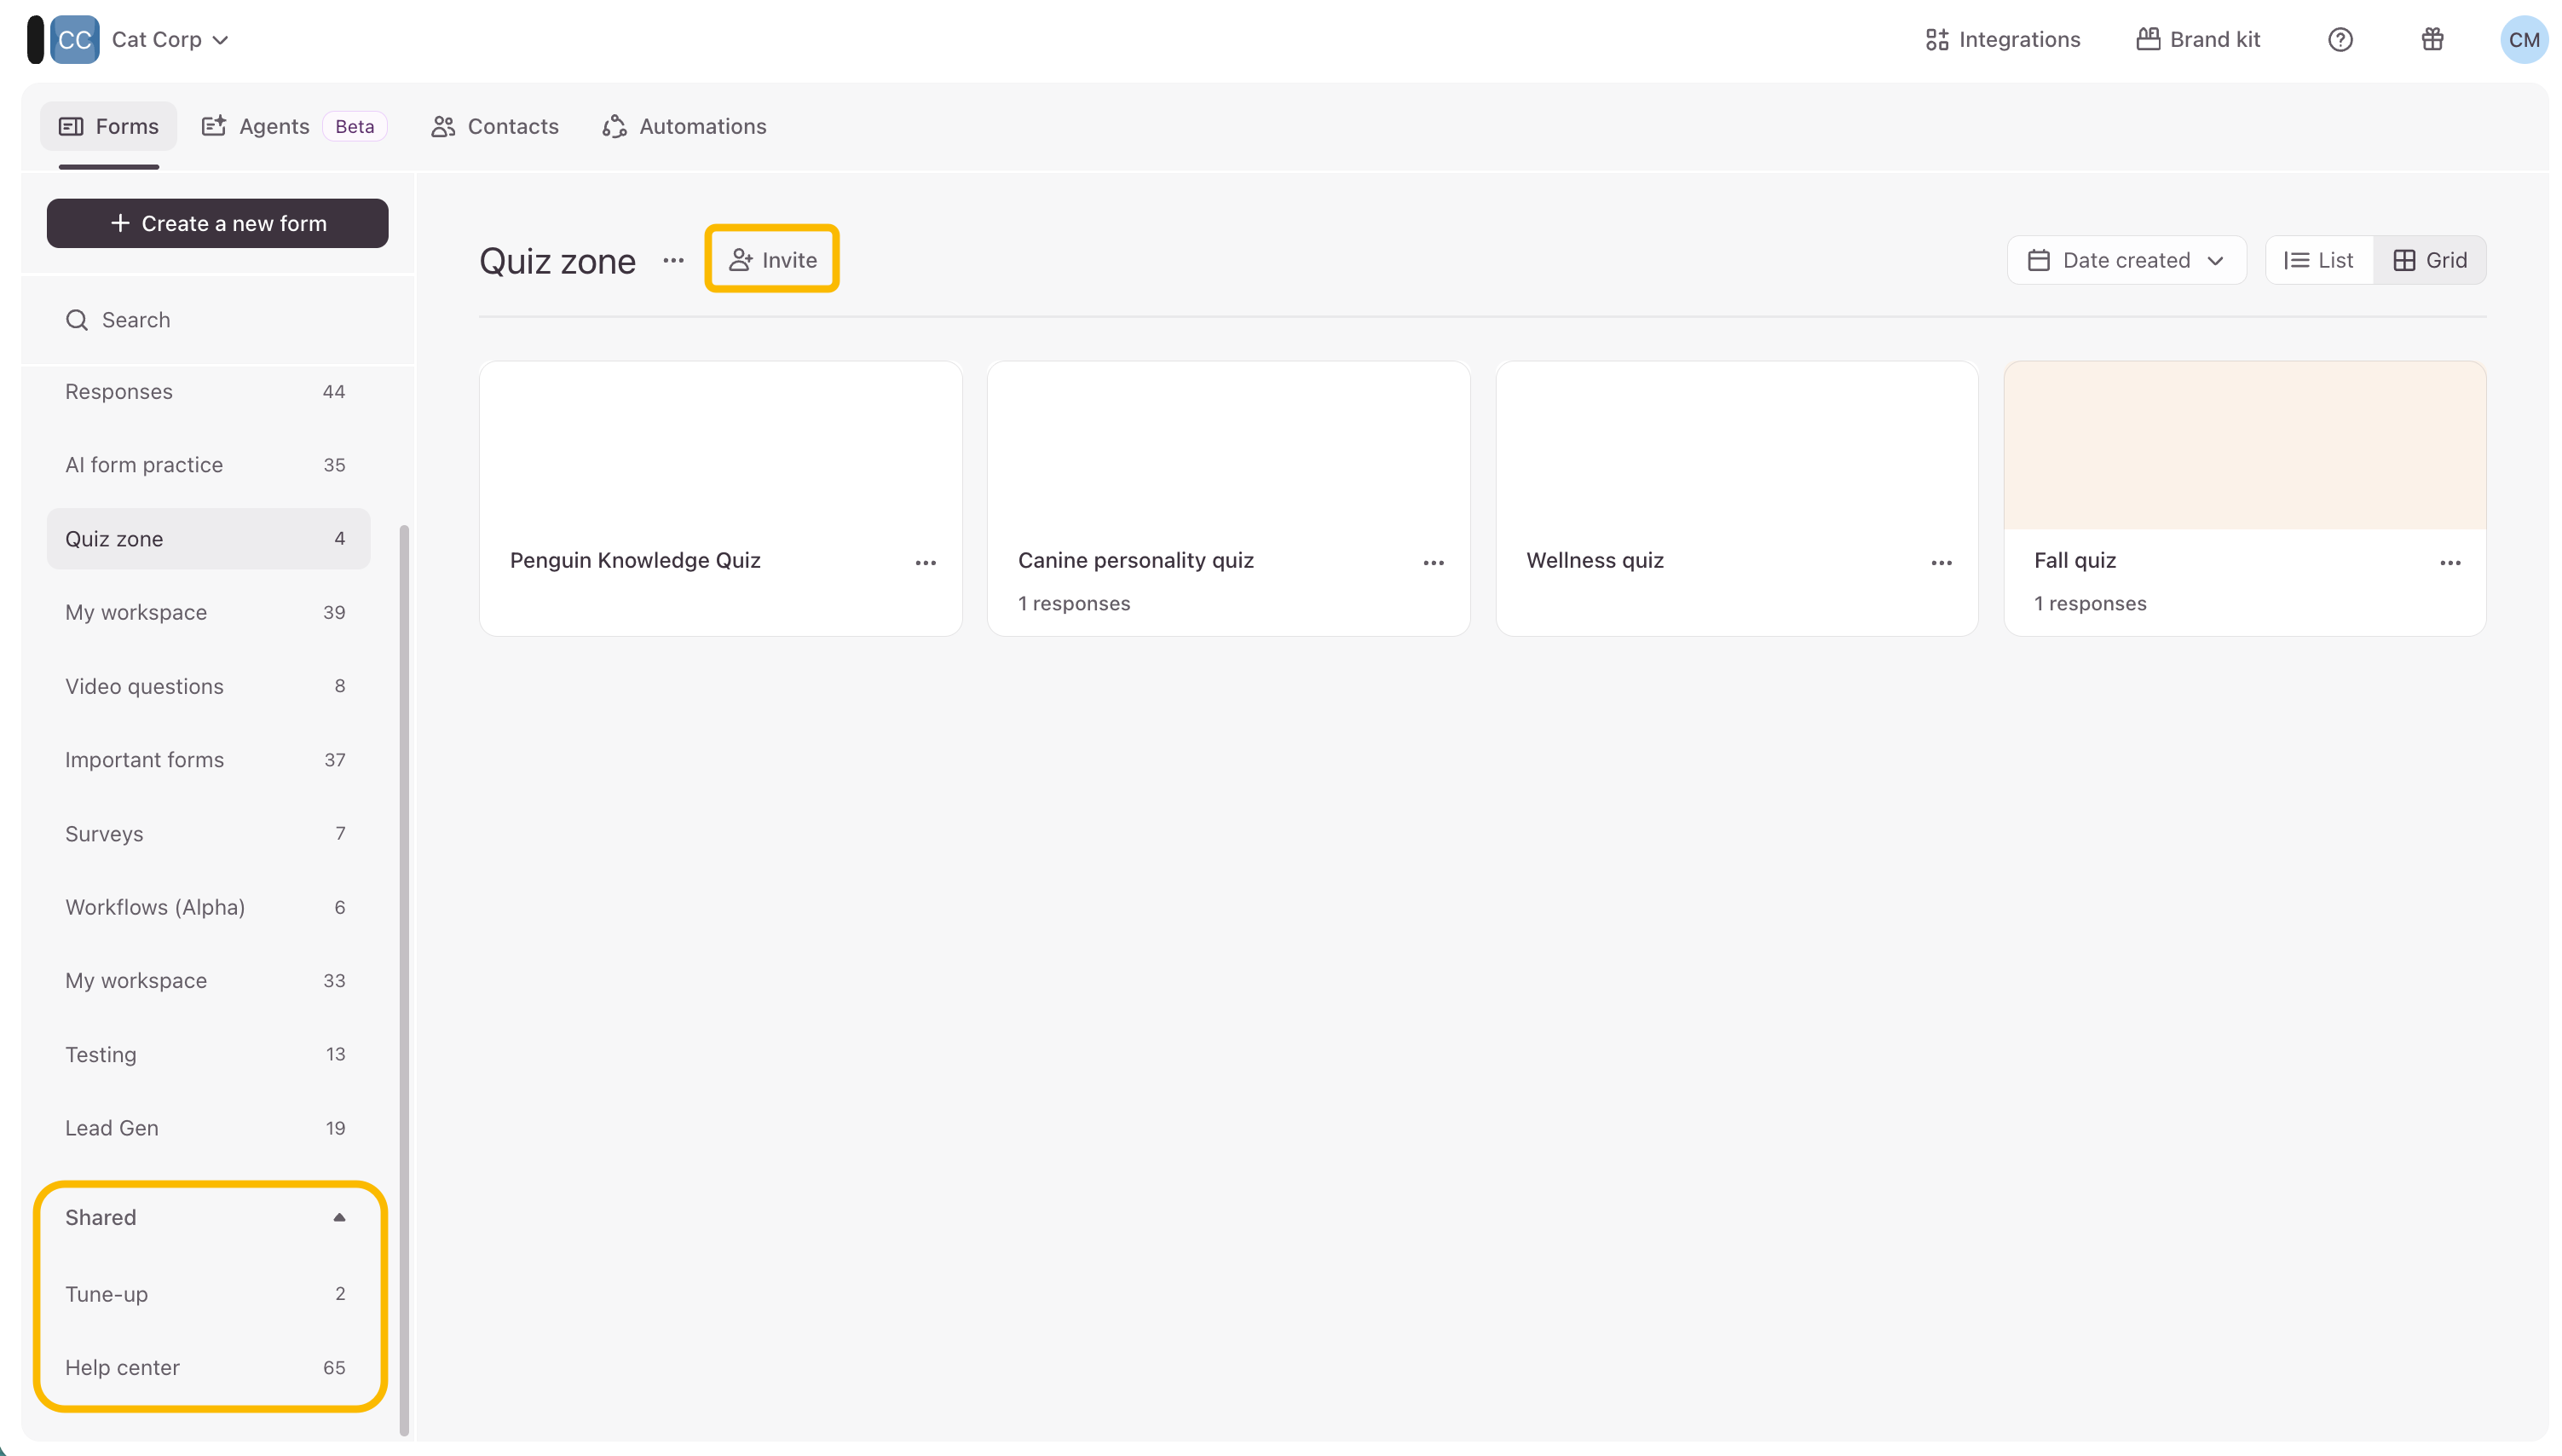The height and width of the screenshot is (1456, 2562).
Task: Open options menu next to Quiz zone title
Action: (672, 260)
